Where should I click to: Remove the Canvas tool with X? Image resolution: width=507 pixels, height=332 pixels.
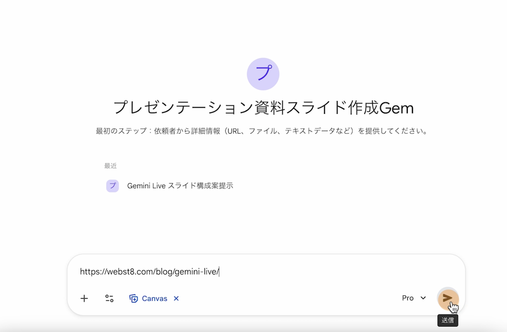[176, 299]
